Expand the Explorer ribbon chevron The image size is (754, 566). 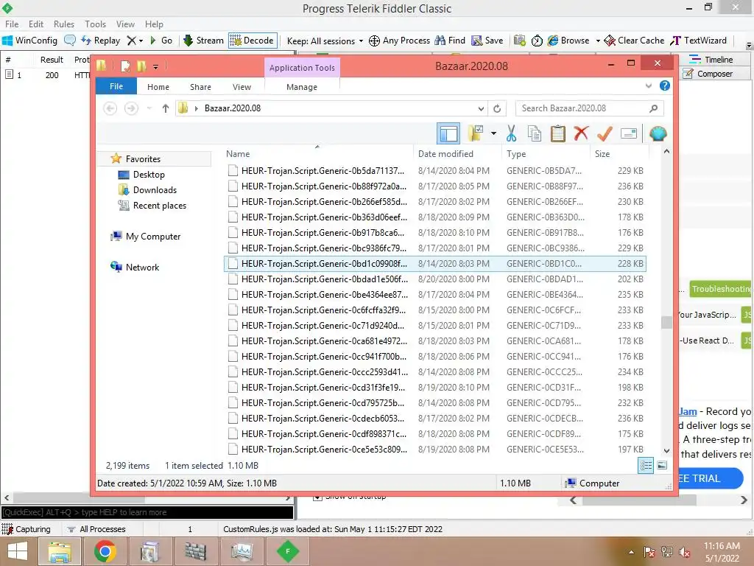click(648, 85)
